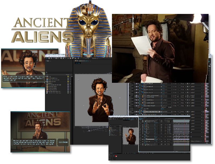Expand the topmost folder in Project panel
215x164 pixels.
45,76
